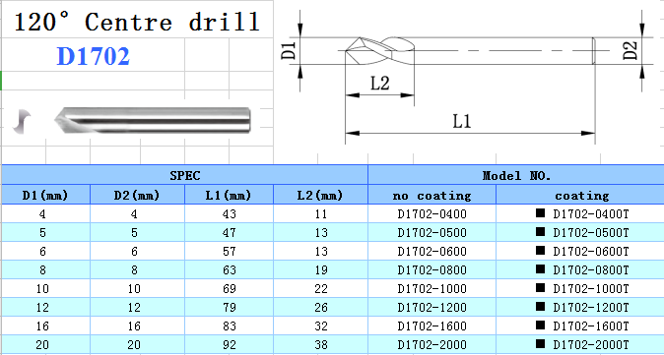
Task: Click the black square beside D1702-2000T
Action: (x=540, y=343)
